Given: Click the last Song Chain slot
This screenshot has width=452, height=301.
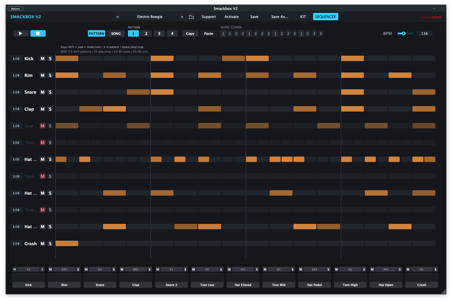Looking at the screenshot, I should (x=321, y=34).
